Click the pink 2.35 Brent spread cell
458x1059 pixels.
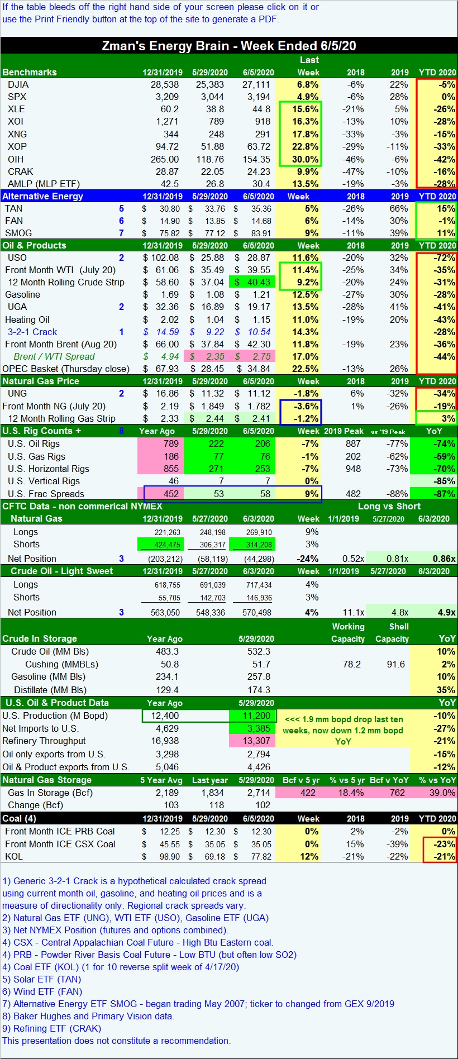tap(207, 356)
